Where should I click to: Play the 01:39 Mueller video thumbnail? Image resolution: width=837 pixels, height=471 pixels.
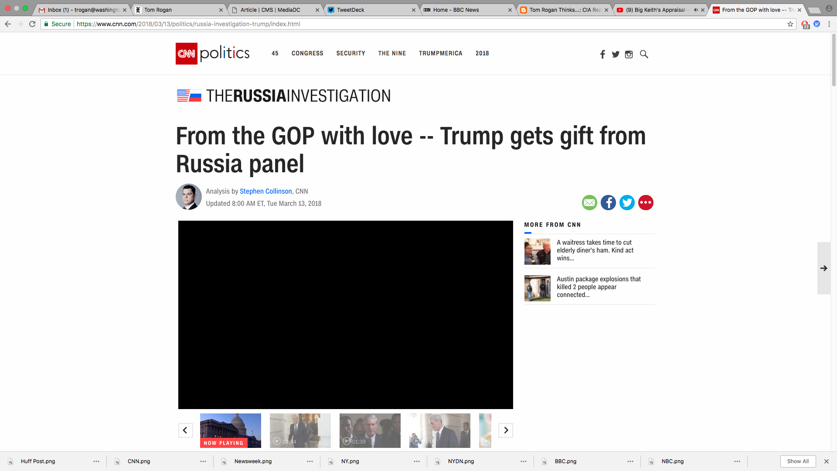tap(370, 430)
